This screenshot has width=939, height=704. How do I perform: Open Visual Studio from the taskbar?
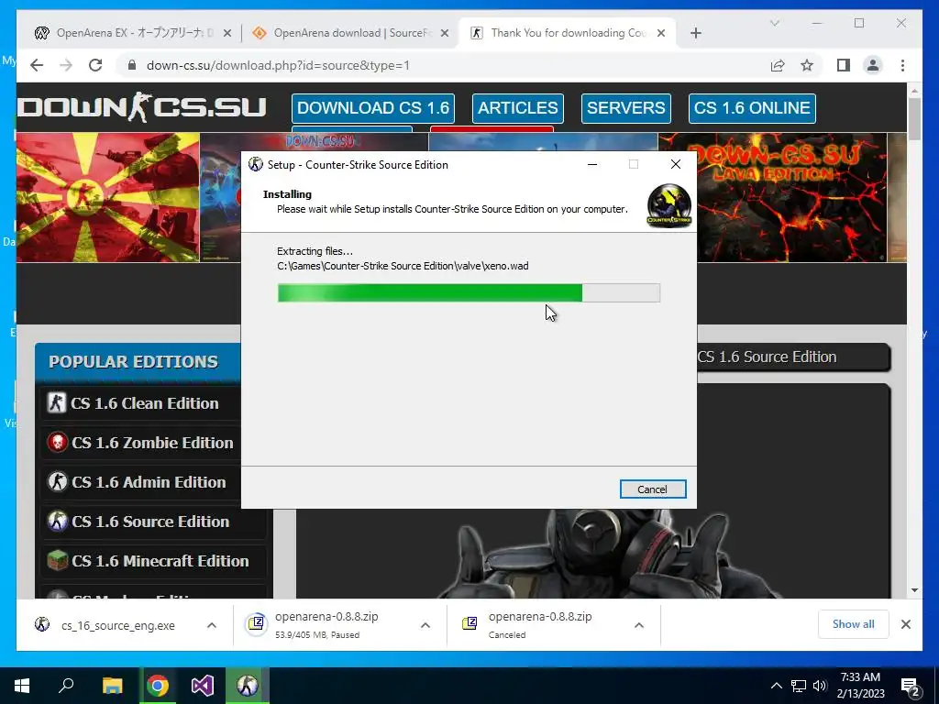203,686
